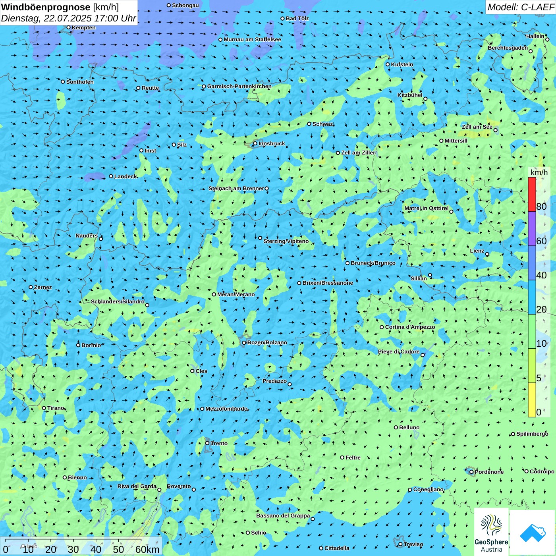
Task: Click the Nauders location dot
Action: point(100,239)
